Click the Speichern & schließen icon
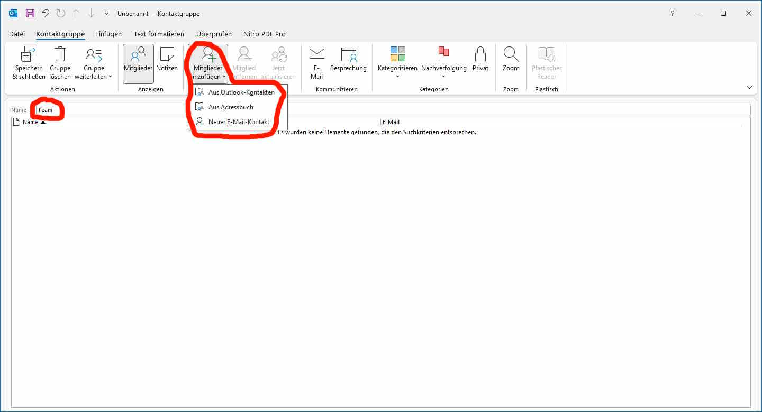The image size is (762, 412). [29, 55]
